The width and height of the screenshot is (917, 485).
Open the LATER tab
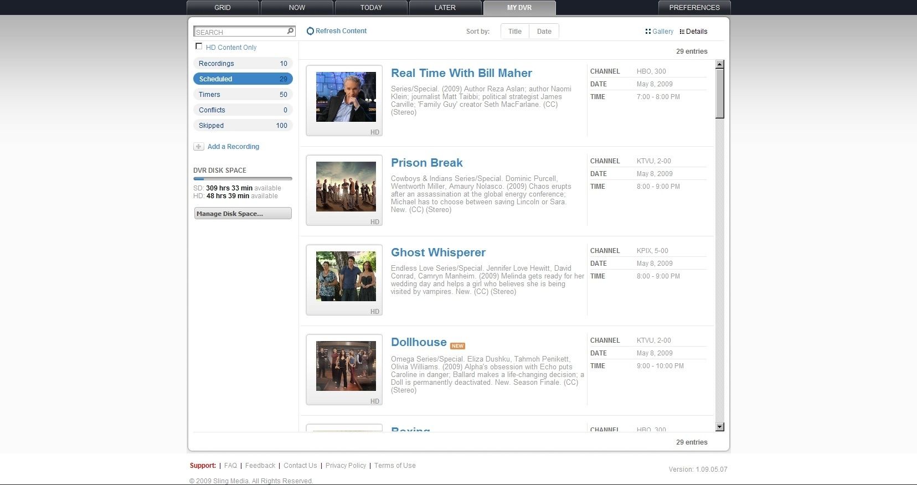click(445, 8)
